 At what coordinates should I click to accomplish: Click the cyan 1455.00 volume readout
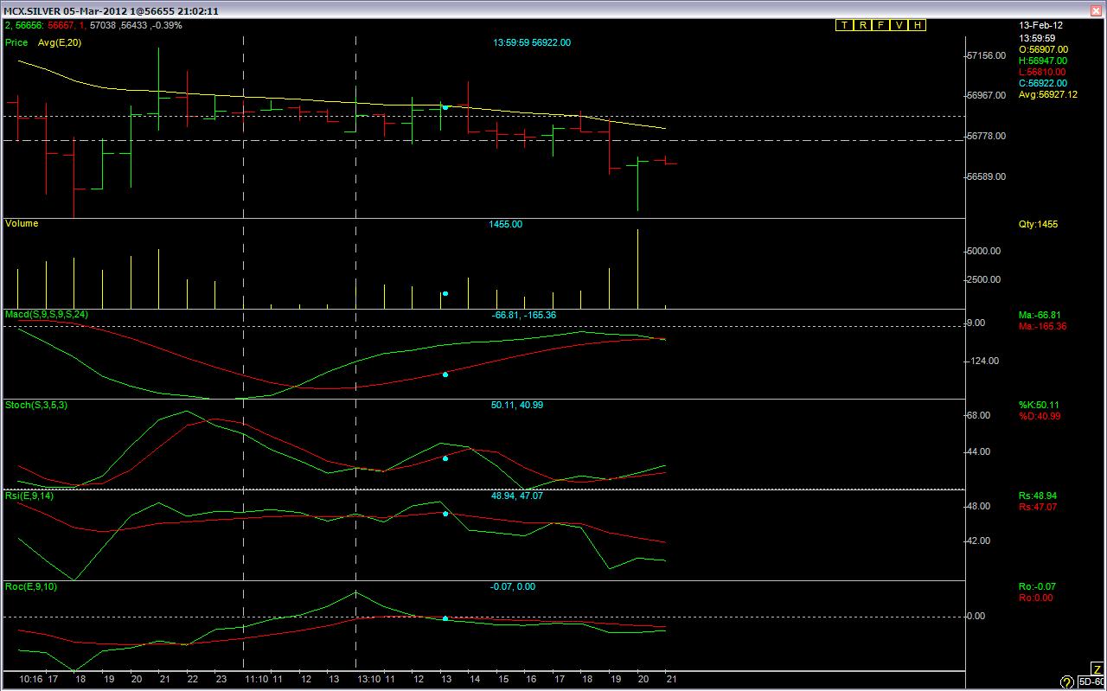click(x=506, y=224)
